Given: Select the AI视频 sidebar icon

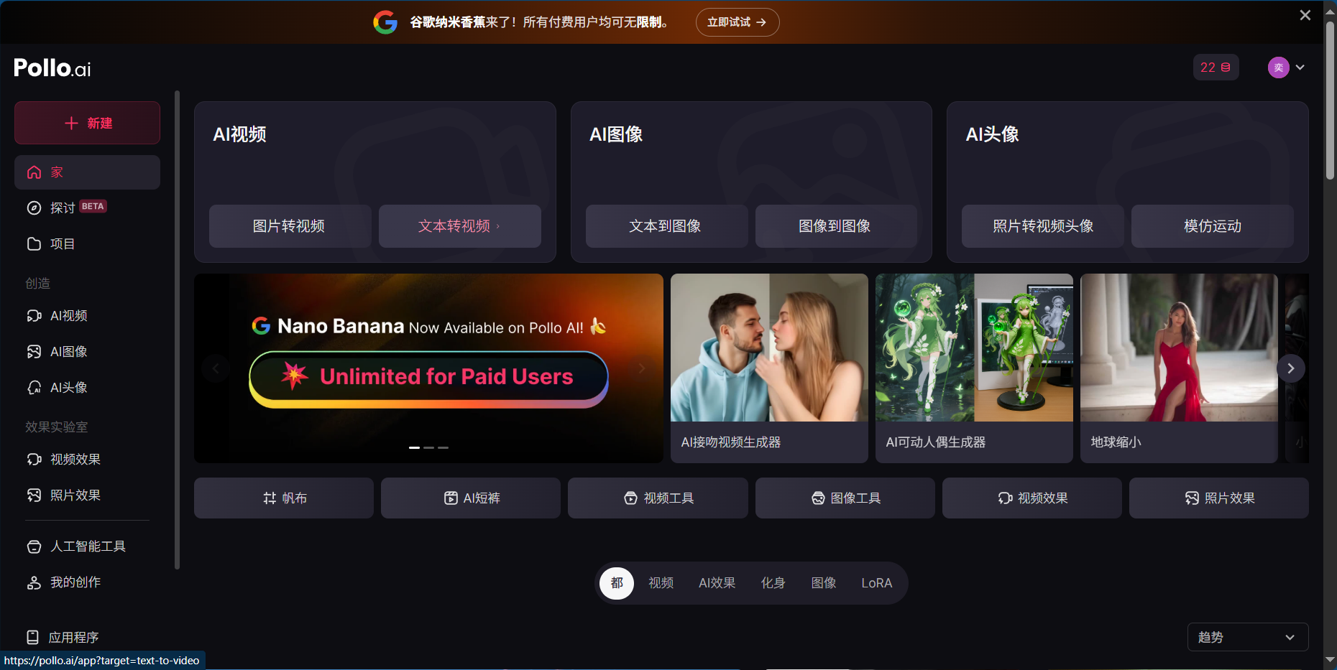Looking at the screenshot, I should [x=34, y=316].
